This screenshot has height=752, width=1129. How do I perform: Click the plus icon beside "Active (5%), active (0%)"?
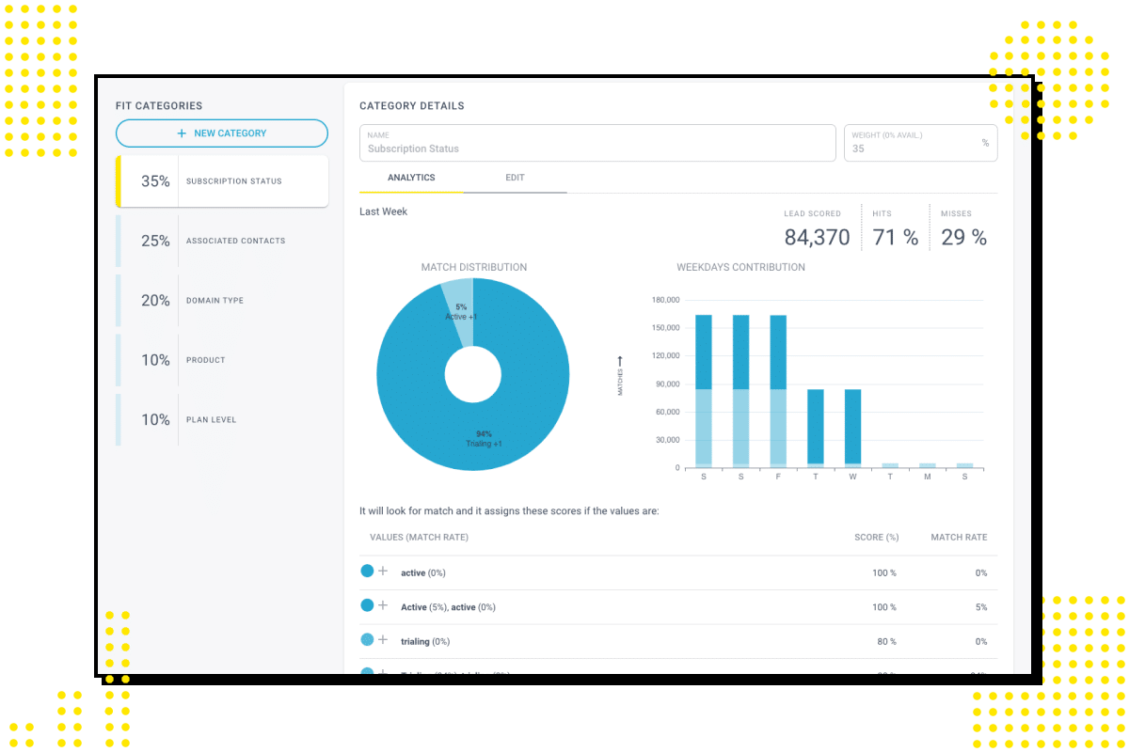[383, 606]
